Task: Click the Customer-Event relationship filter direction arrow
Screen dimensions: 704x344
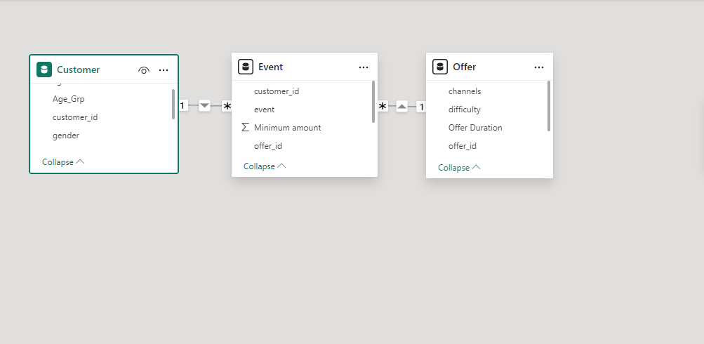Action: tap(205, 106)
